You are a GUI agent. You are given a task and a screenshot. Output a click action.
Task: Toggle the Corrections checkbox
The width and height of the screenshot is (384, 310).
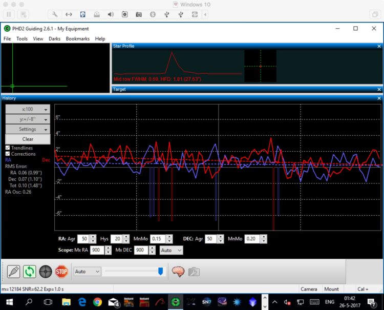(x=8, y=154)
